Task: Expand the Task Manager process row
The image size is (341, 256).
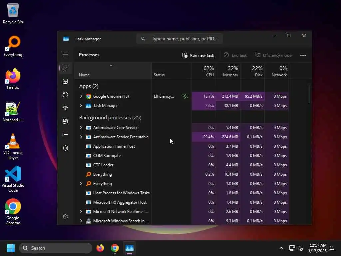Action: point(81,106)
